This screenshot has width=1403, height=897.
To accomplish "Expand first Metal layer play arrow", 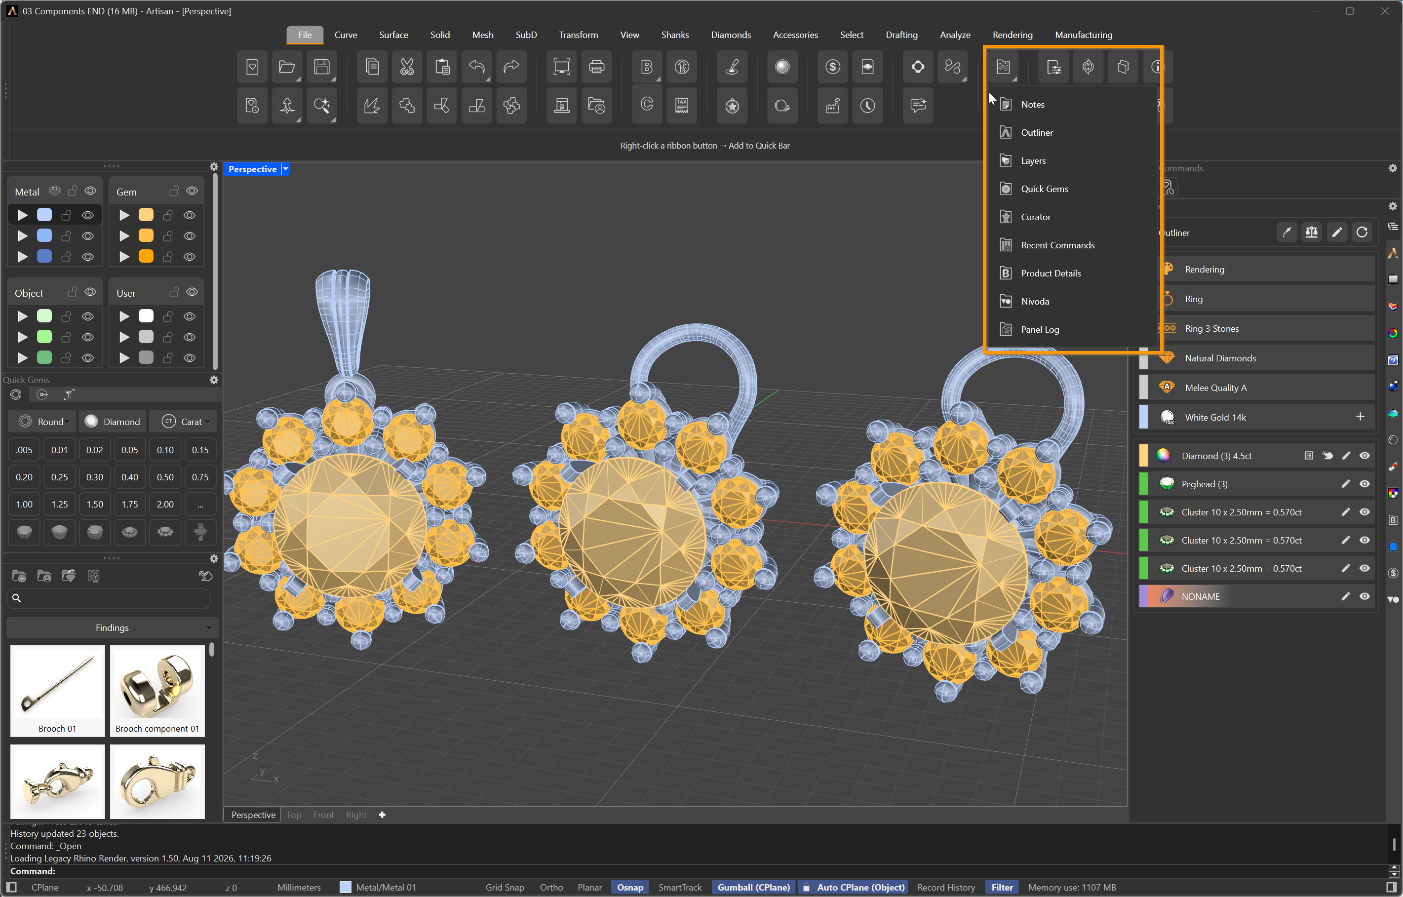I will coord(23,216).
